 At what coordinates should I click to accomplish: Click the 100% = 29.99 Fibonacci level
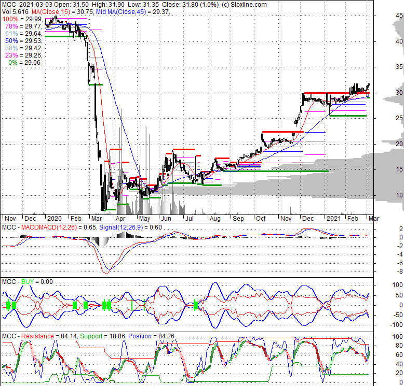22,19
